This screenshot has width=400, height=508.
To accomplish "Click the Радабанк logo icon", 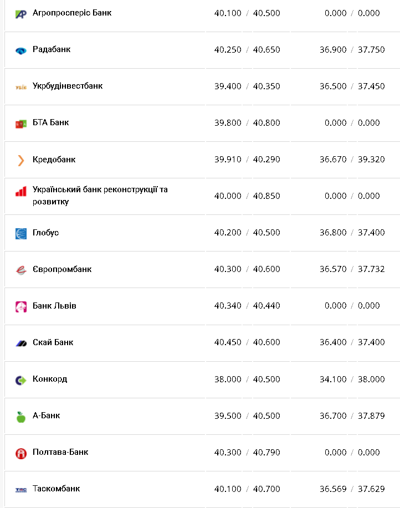I will [x=21, y=50].
